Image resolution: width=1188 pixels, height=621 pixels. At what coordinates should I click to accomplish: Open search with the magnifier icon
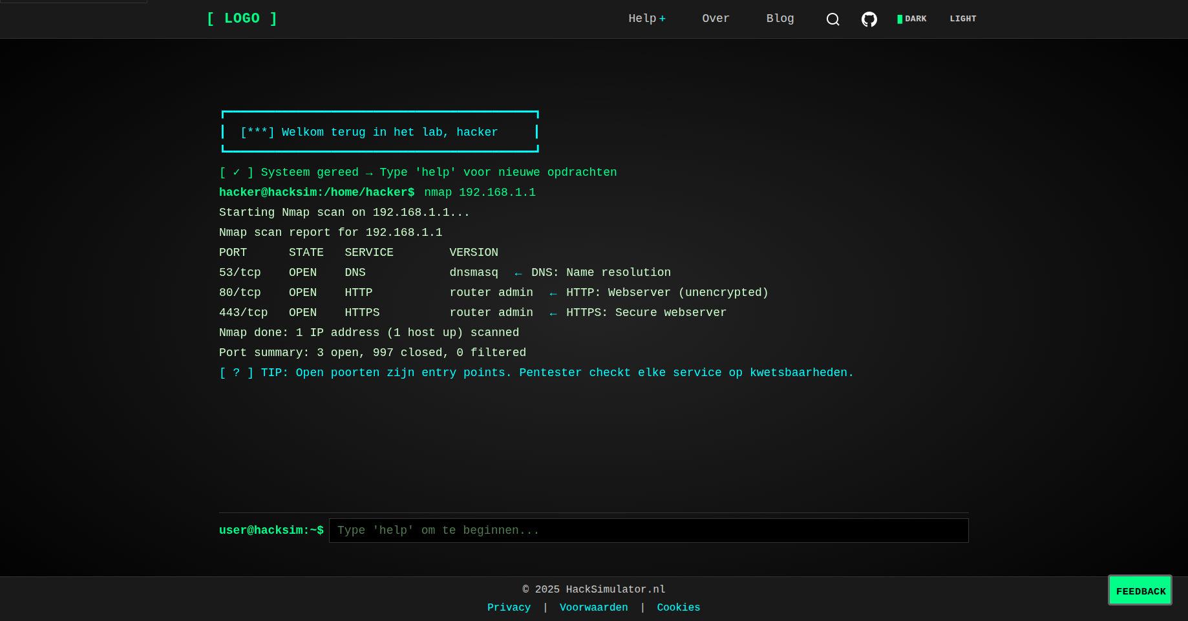pos(833,19)
